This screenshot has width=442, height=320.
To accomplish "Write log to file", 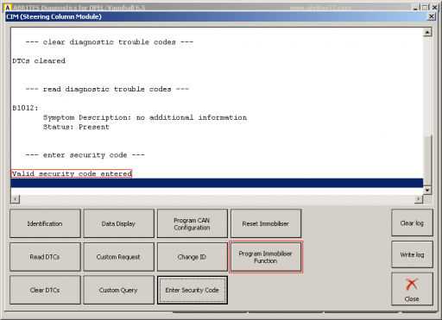I will pos(412,254).
